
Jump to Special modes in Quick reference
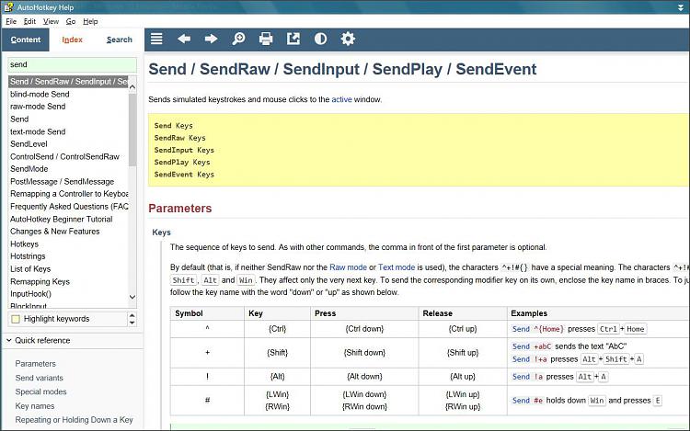coord(40,391)
